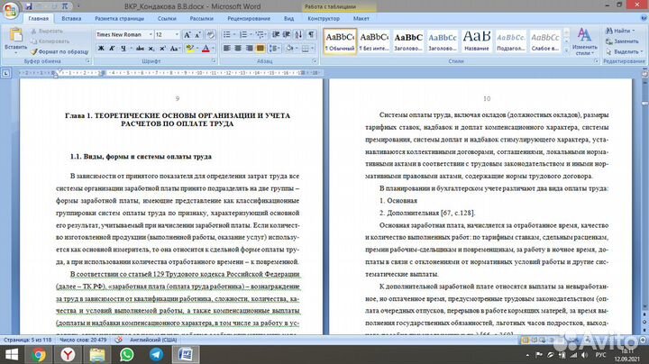Paste with the Вставить clipboard icon
Viewport: 649px width, 364px height.
point(15,40)
